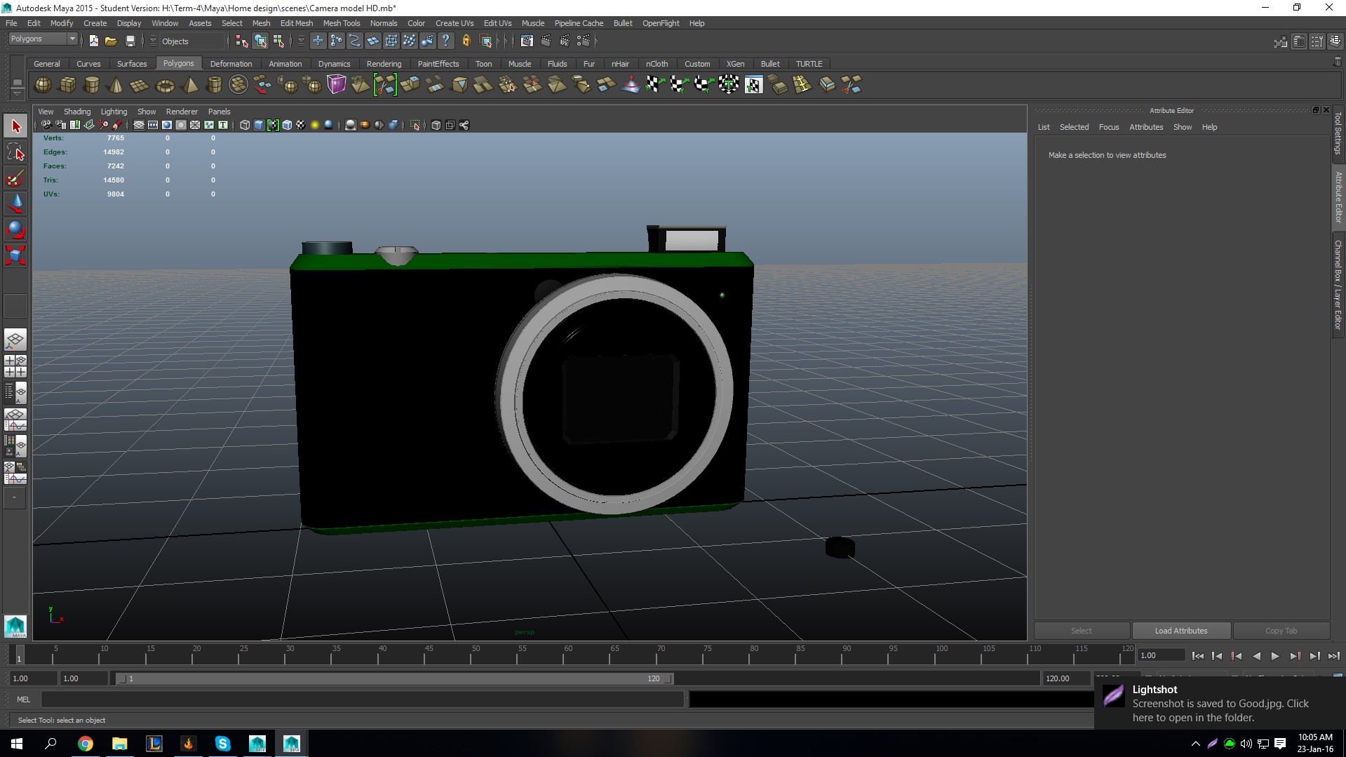Toggle textured display in viewport toolbar

pos(301,125)
